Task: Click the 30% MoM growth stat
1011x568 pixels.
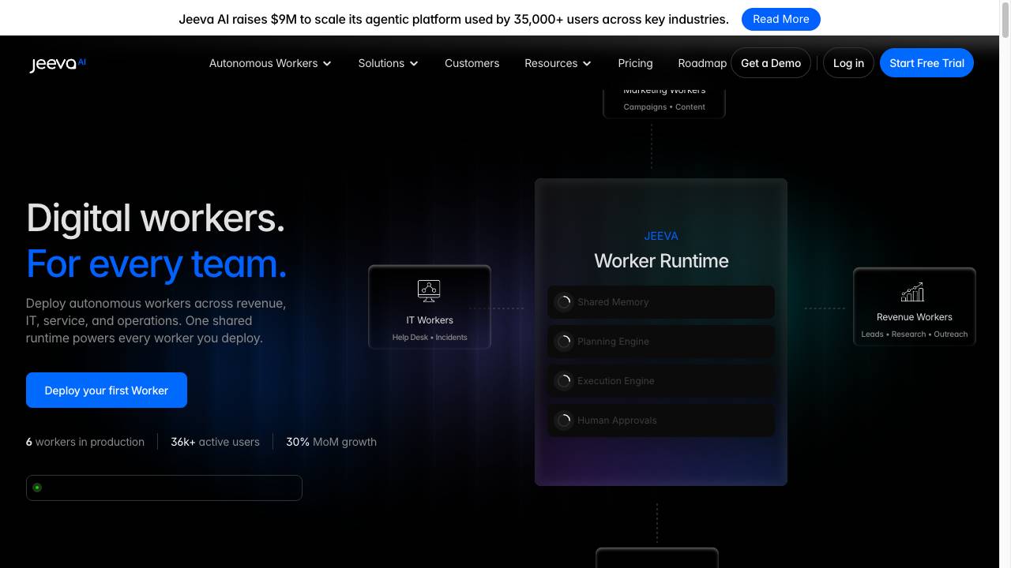Action: [331, 442]
